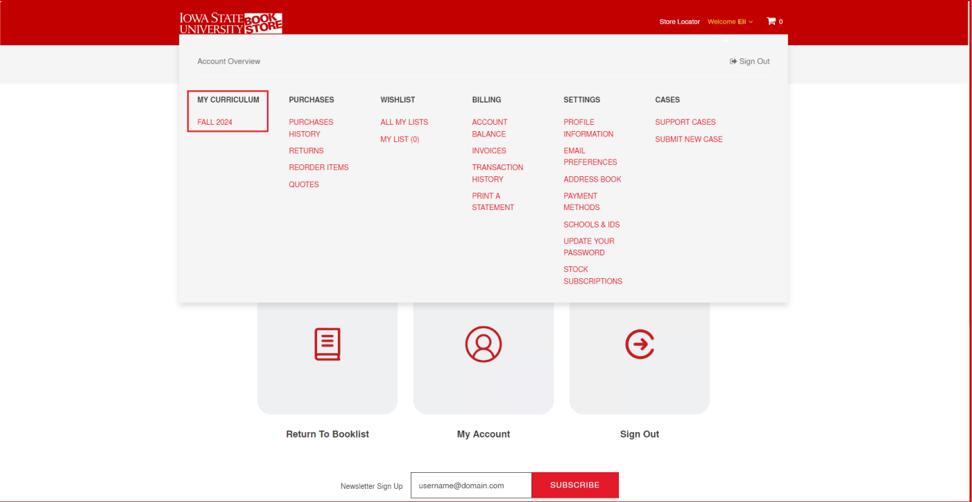
Task: Click Sign Out in the account menu
Action: [x=750, y=62]
